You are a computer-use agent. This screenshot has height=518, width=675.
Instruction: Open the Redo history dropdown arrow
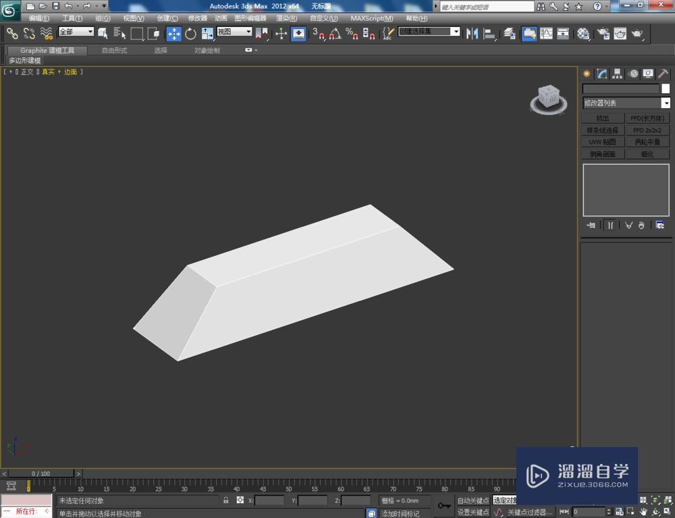[x=96, y=6]
